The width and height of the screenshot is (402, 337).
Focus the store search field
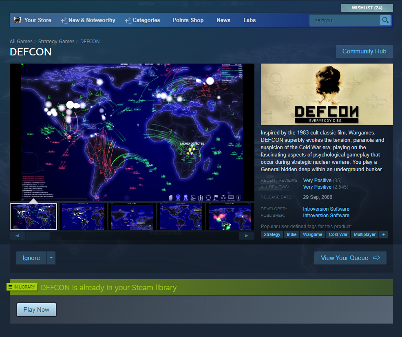coord(345,20)
